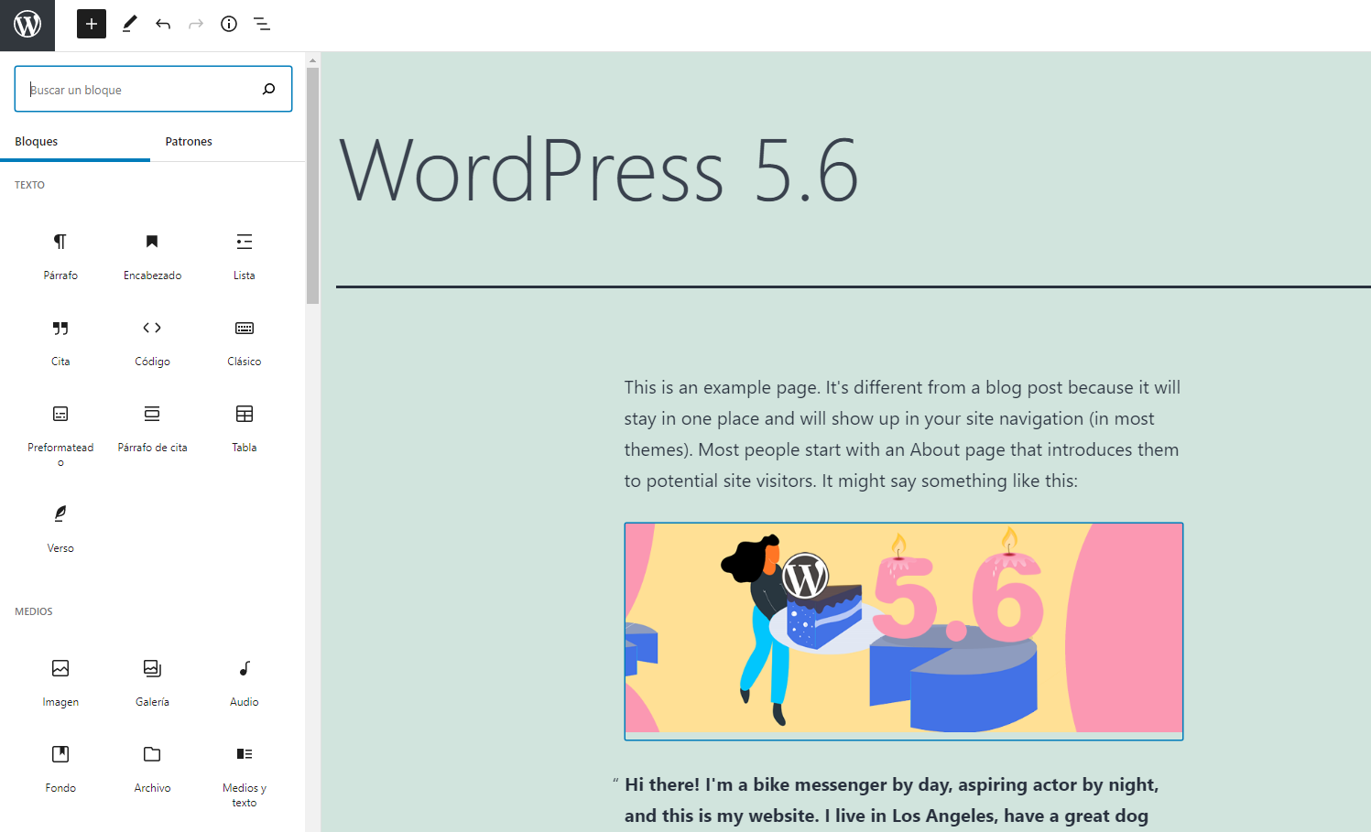Open the block list view

(x=262, y=24)
